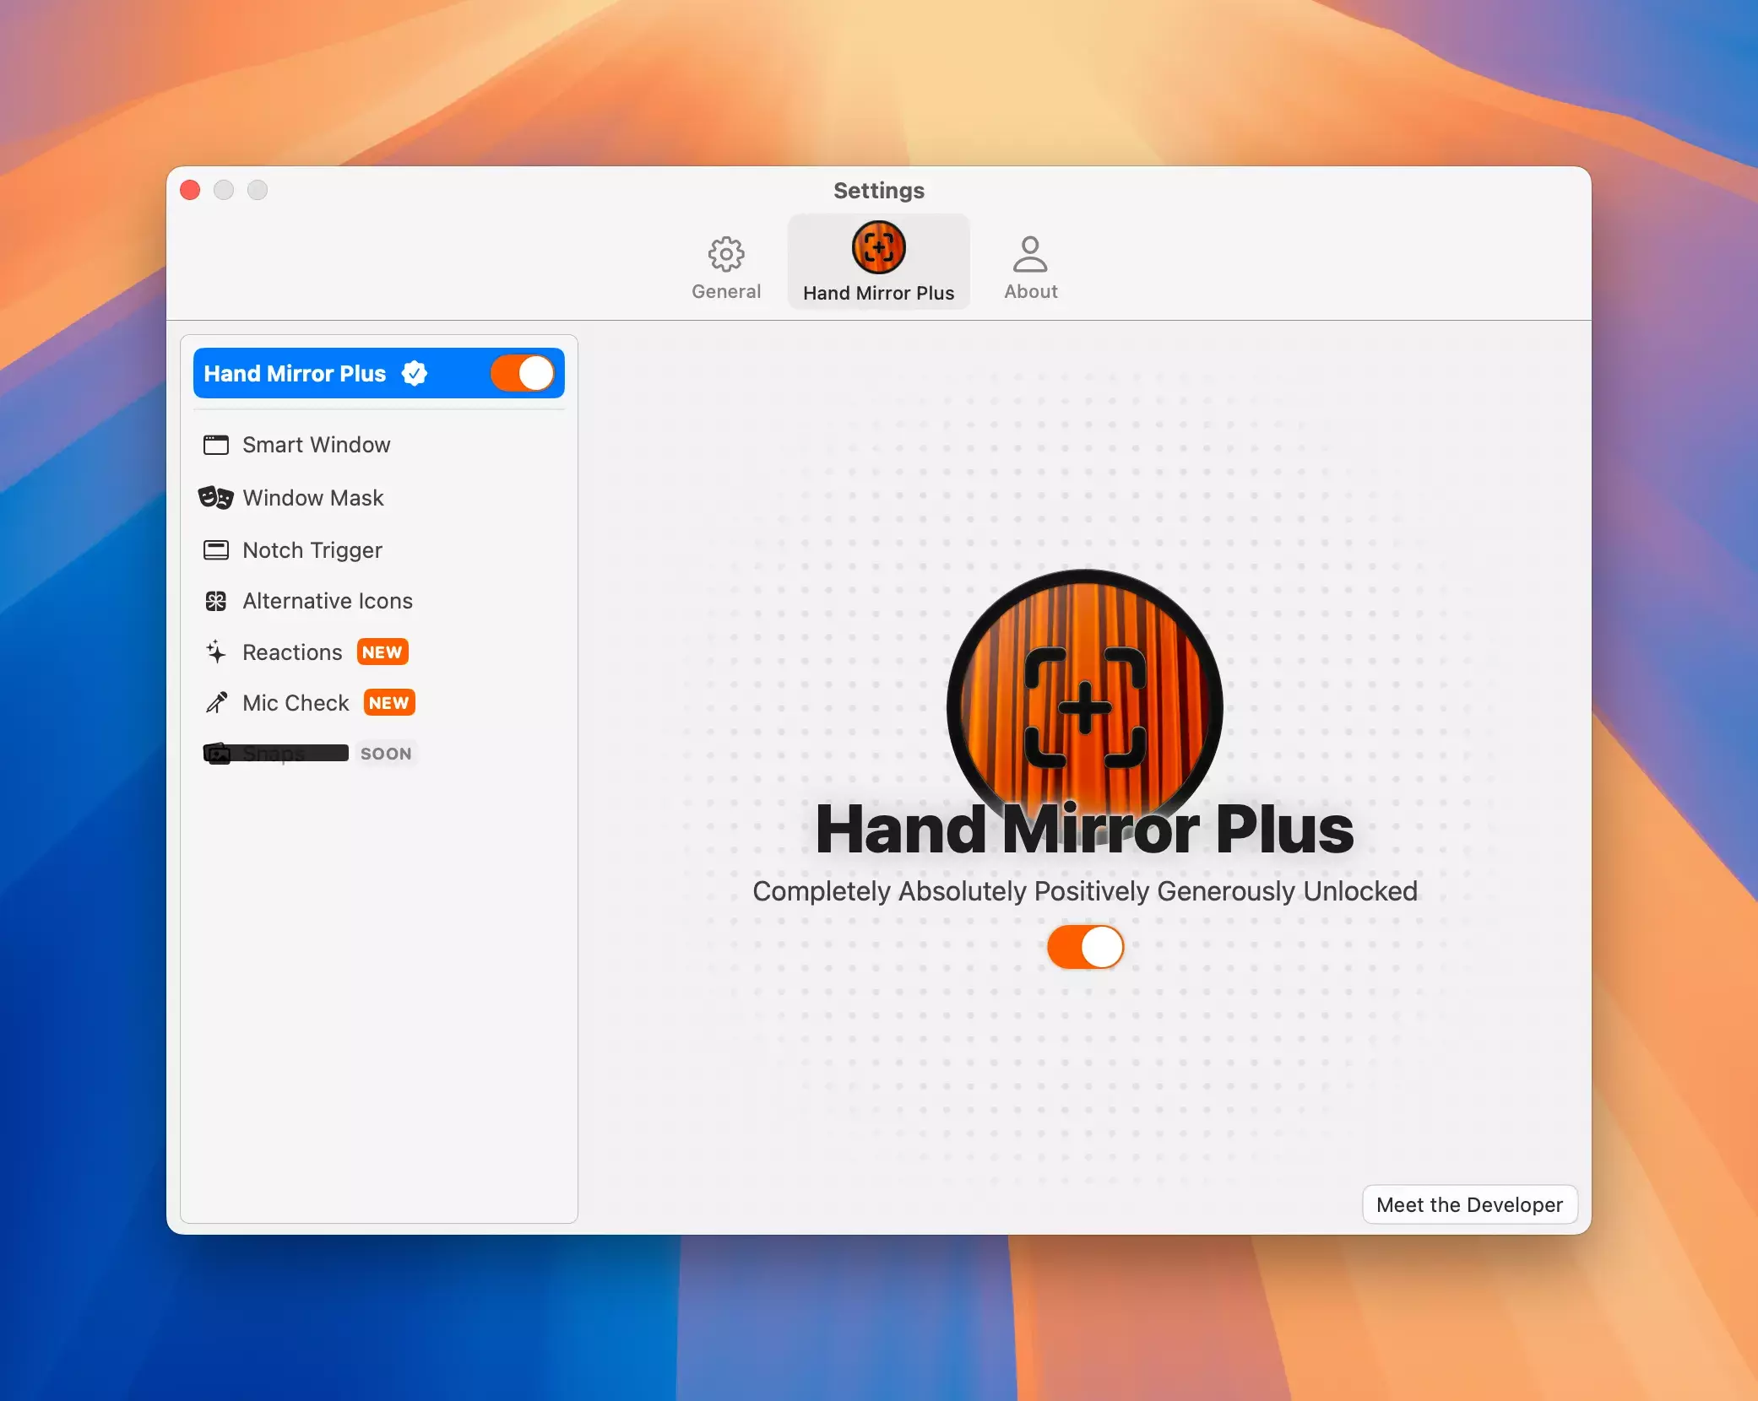
Task: Click the NEW badge beside Reactions
Action: (x=383, y=652)
